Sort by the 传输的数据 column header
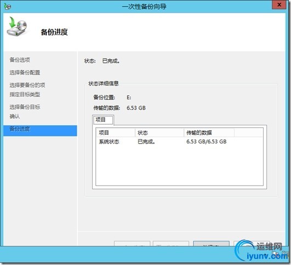This screenshot has height=265, width=291. click(x=209, y=132)
